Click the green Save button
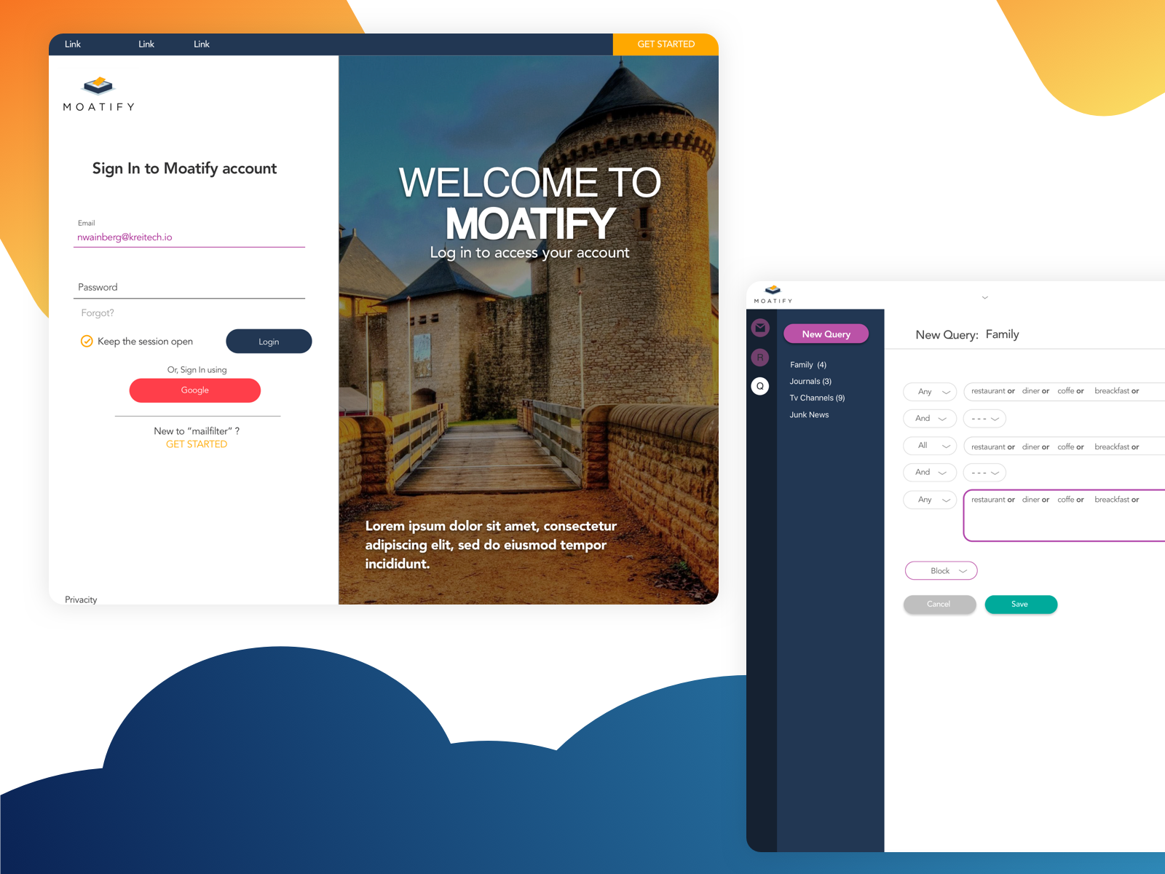Screen dimensions: 1165x874 [x=1021, y=605]
